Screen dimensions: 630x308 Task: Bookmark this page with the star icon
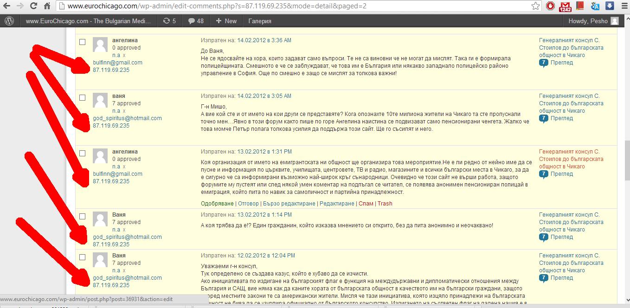535,6
